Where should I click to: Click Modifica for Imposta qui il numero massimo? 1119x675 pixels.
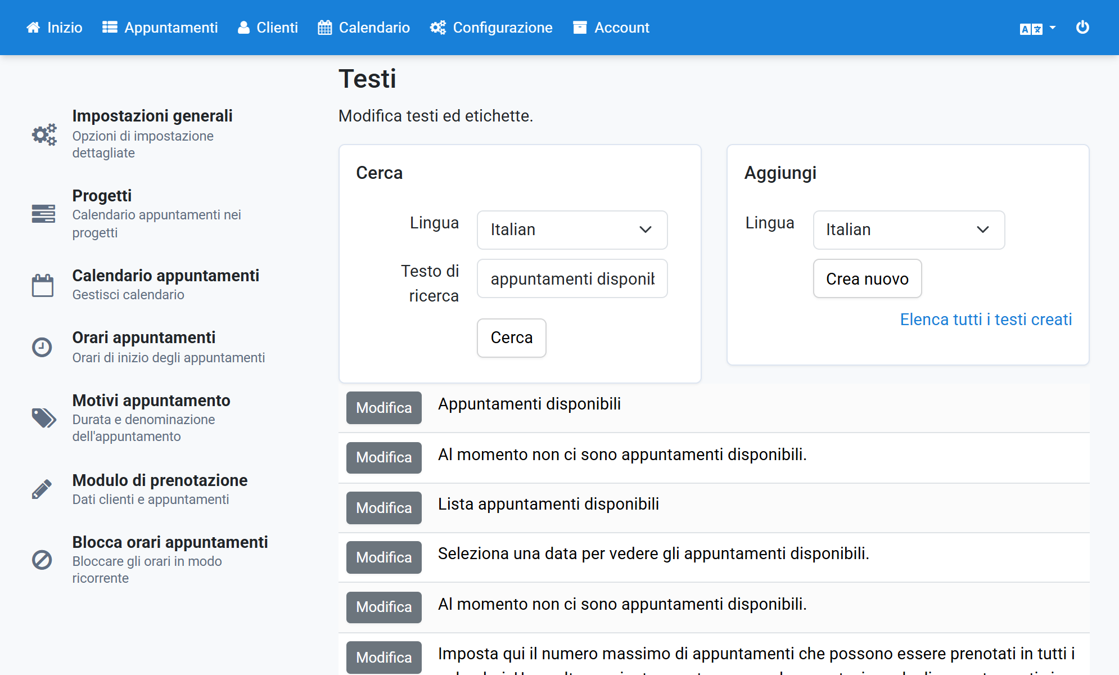(x=384, y=658)
